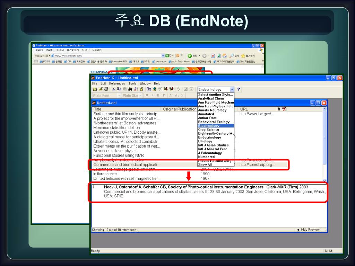Click the Underline formatting icon

pos(158,95)
